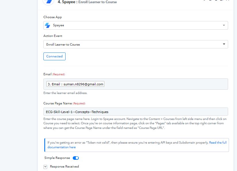Click the 'Simple Response' label text

57,158
